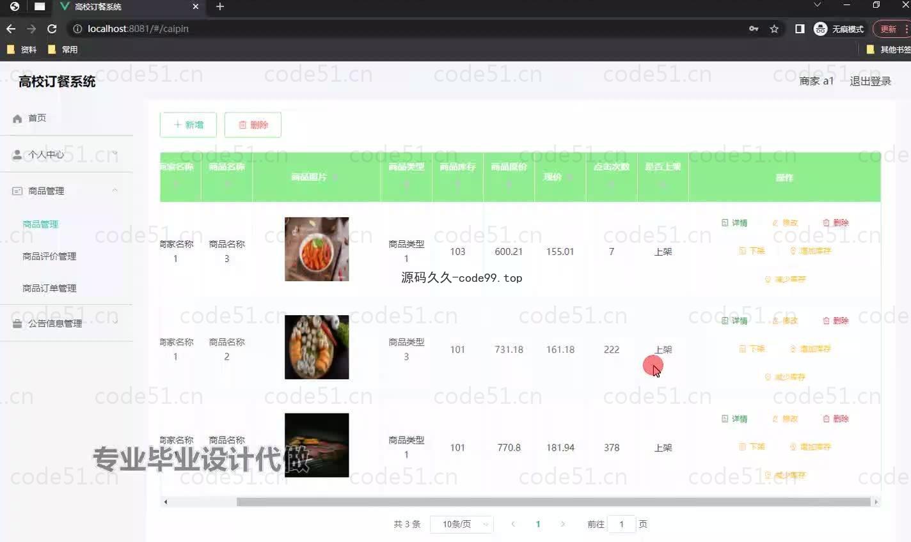Open the sushi platter product thumbnail

tap(317, 347)
